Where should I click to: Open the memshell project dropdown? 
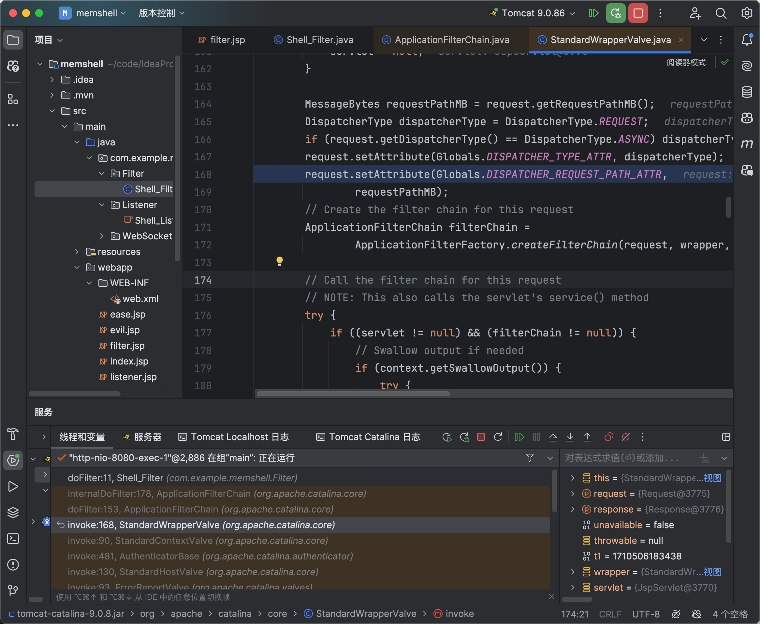(x=93, y=13)
